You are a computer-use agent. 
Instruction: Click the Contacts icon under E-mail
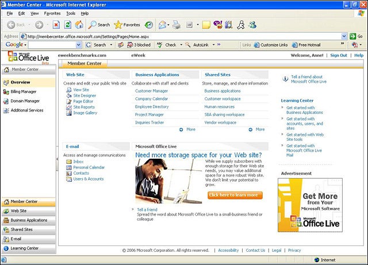tap(69, 174)
